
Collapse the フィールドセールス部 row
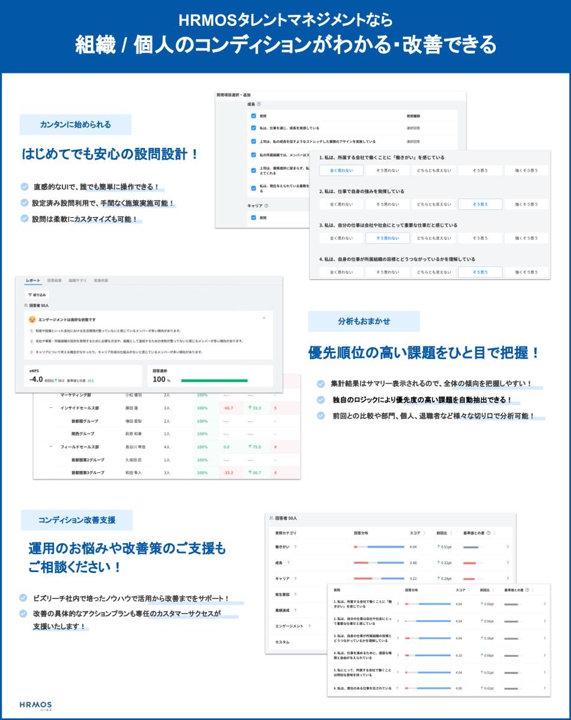[x=50, y=447]
